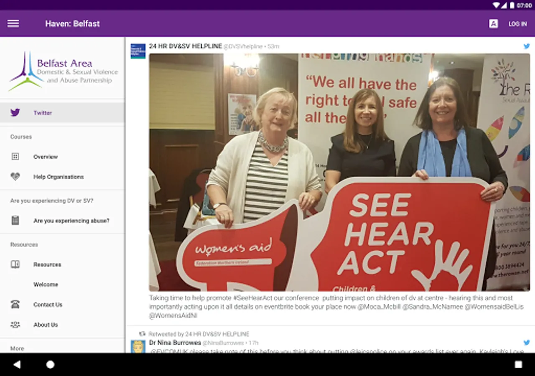
Task: Tap the battery icon in status bar
Action: 512,5
